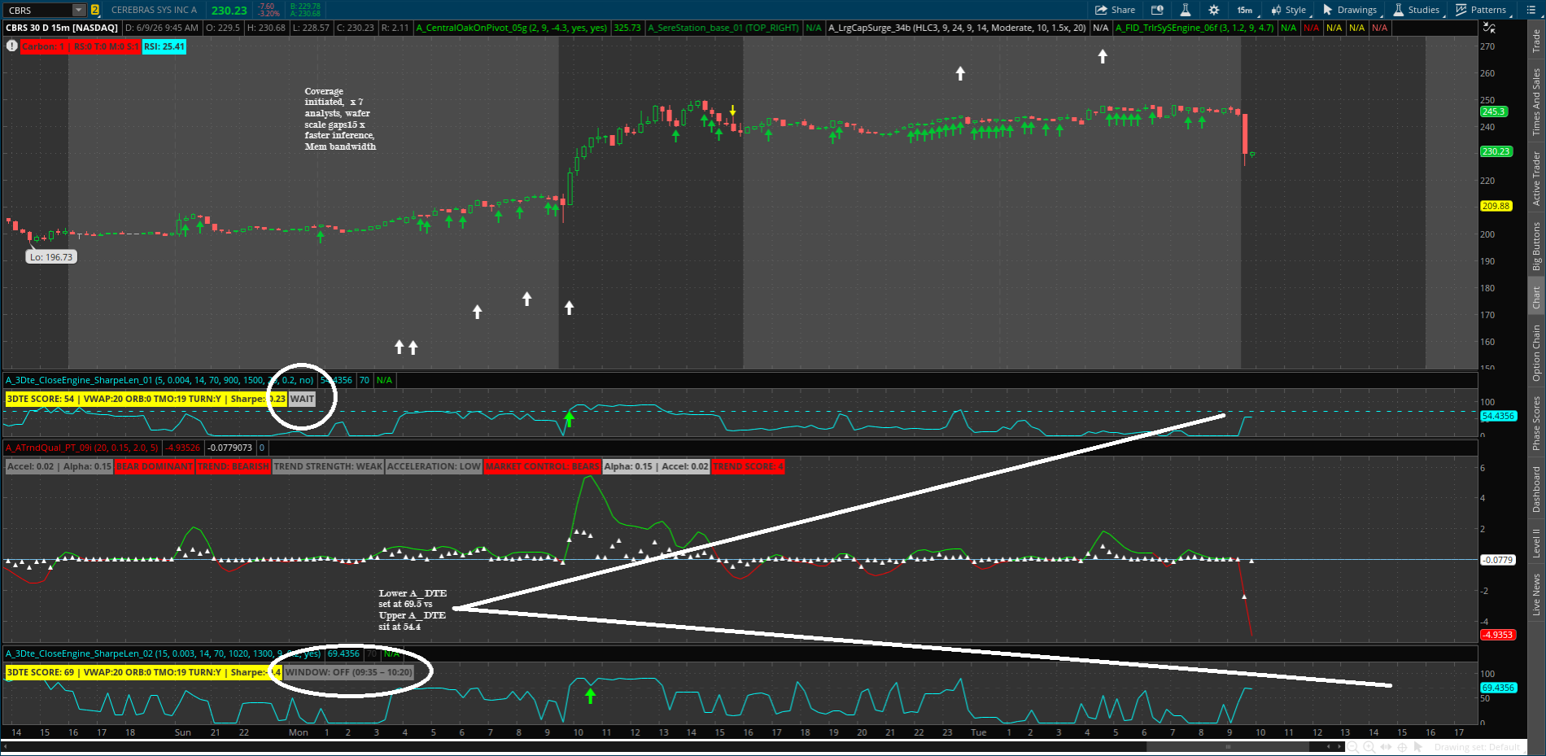Screen dimensions: 1546x756
Task: Click the crosshair target icon at bottom right
Action: click(1402, 747)
